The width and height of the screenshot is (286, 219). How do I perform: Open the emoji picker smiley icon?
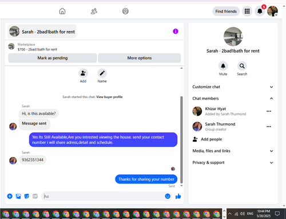pos(168,196)
